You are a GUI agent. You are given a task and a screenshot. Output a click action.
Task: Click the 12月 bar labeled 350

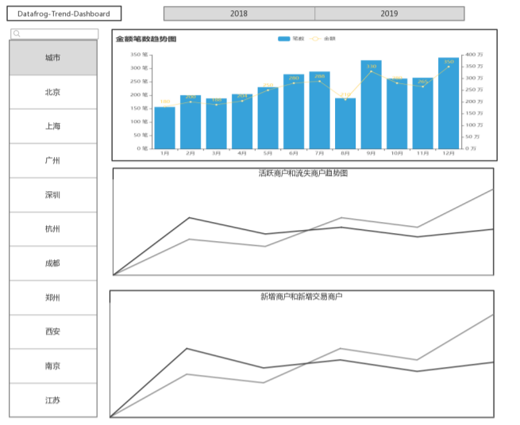click(449, 103)
